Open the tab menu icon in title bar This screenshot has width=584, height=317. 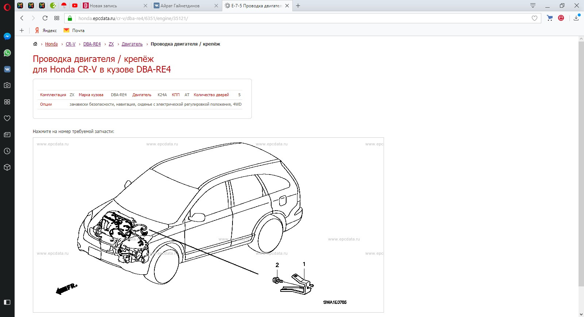[533, 5]
